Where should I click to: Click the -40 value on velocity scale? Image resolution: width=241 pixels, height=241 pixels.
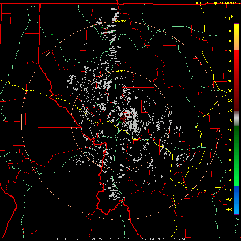pos(229,160)
